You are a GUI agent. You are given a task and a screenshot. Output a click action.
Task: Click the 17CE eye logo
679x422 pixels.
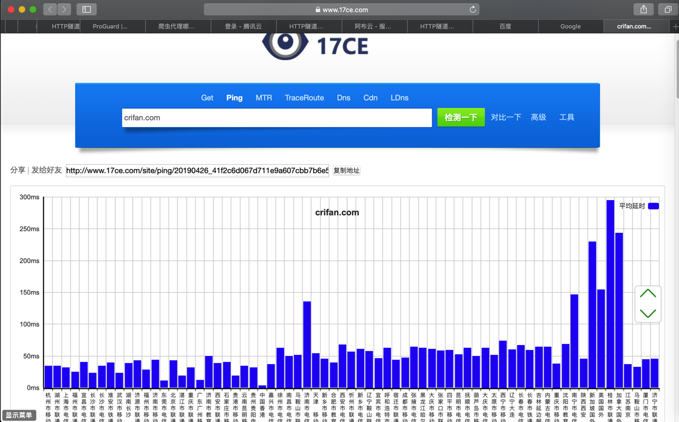tap(284, 45)
